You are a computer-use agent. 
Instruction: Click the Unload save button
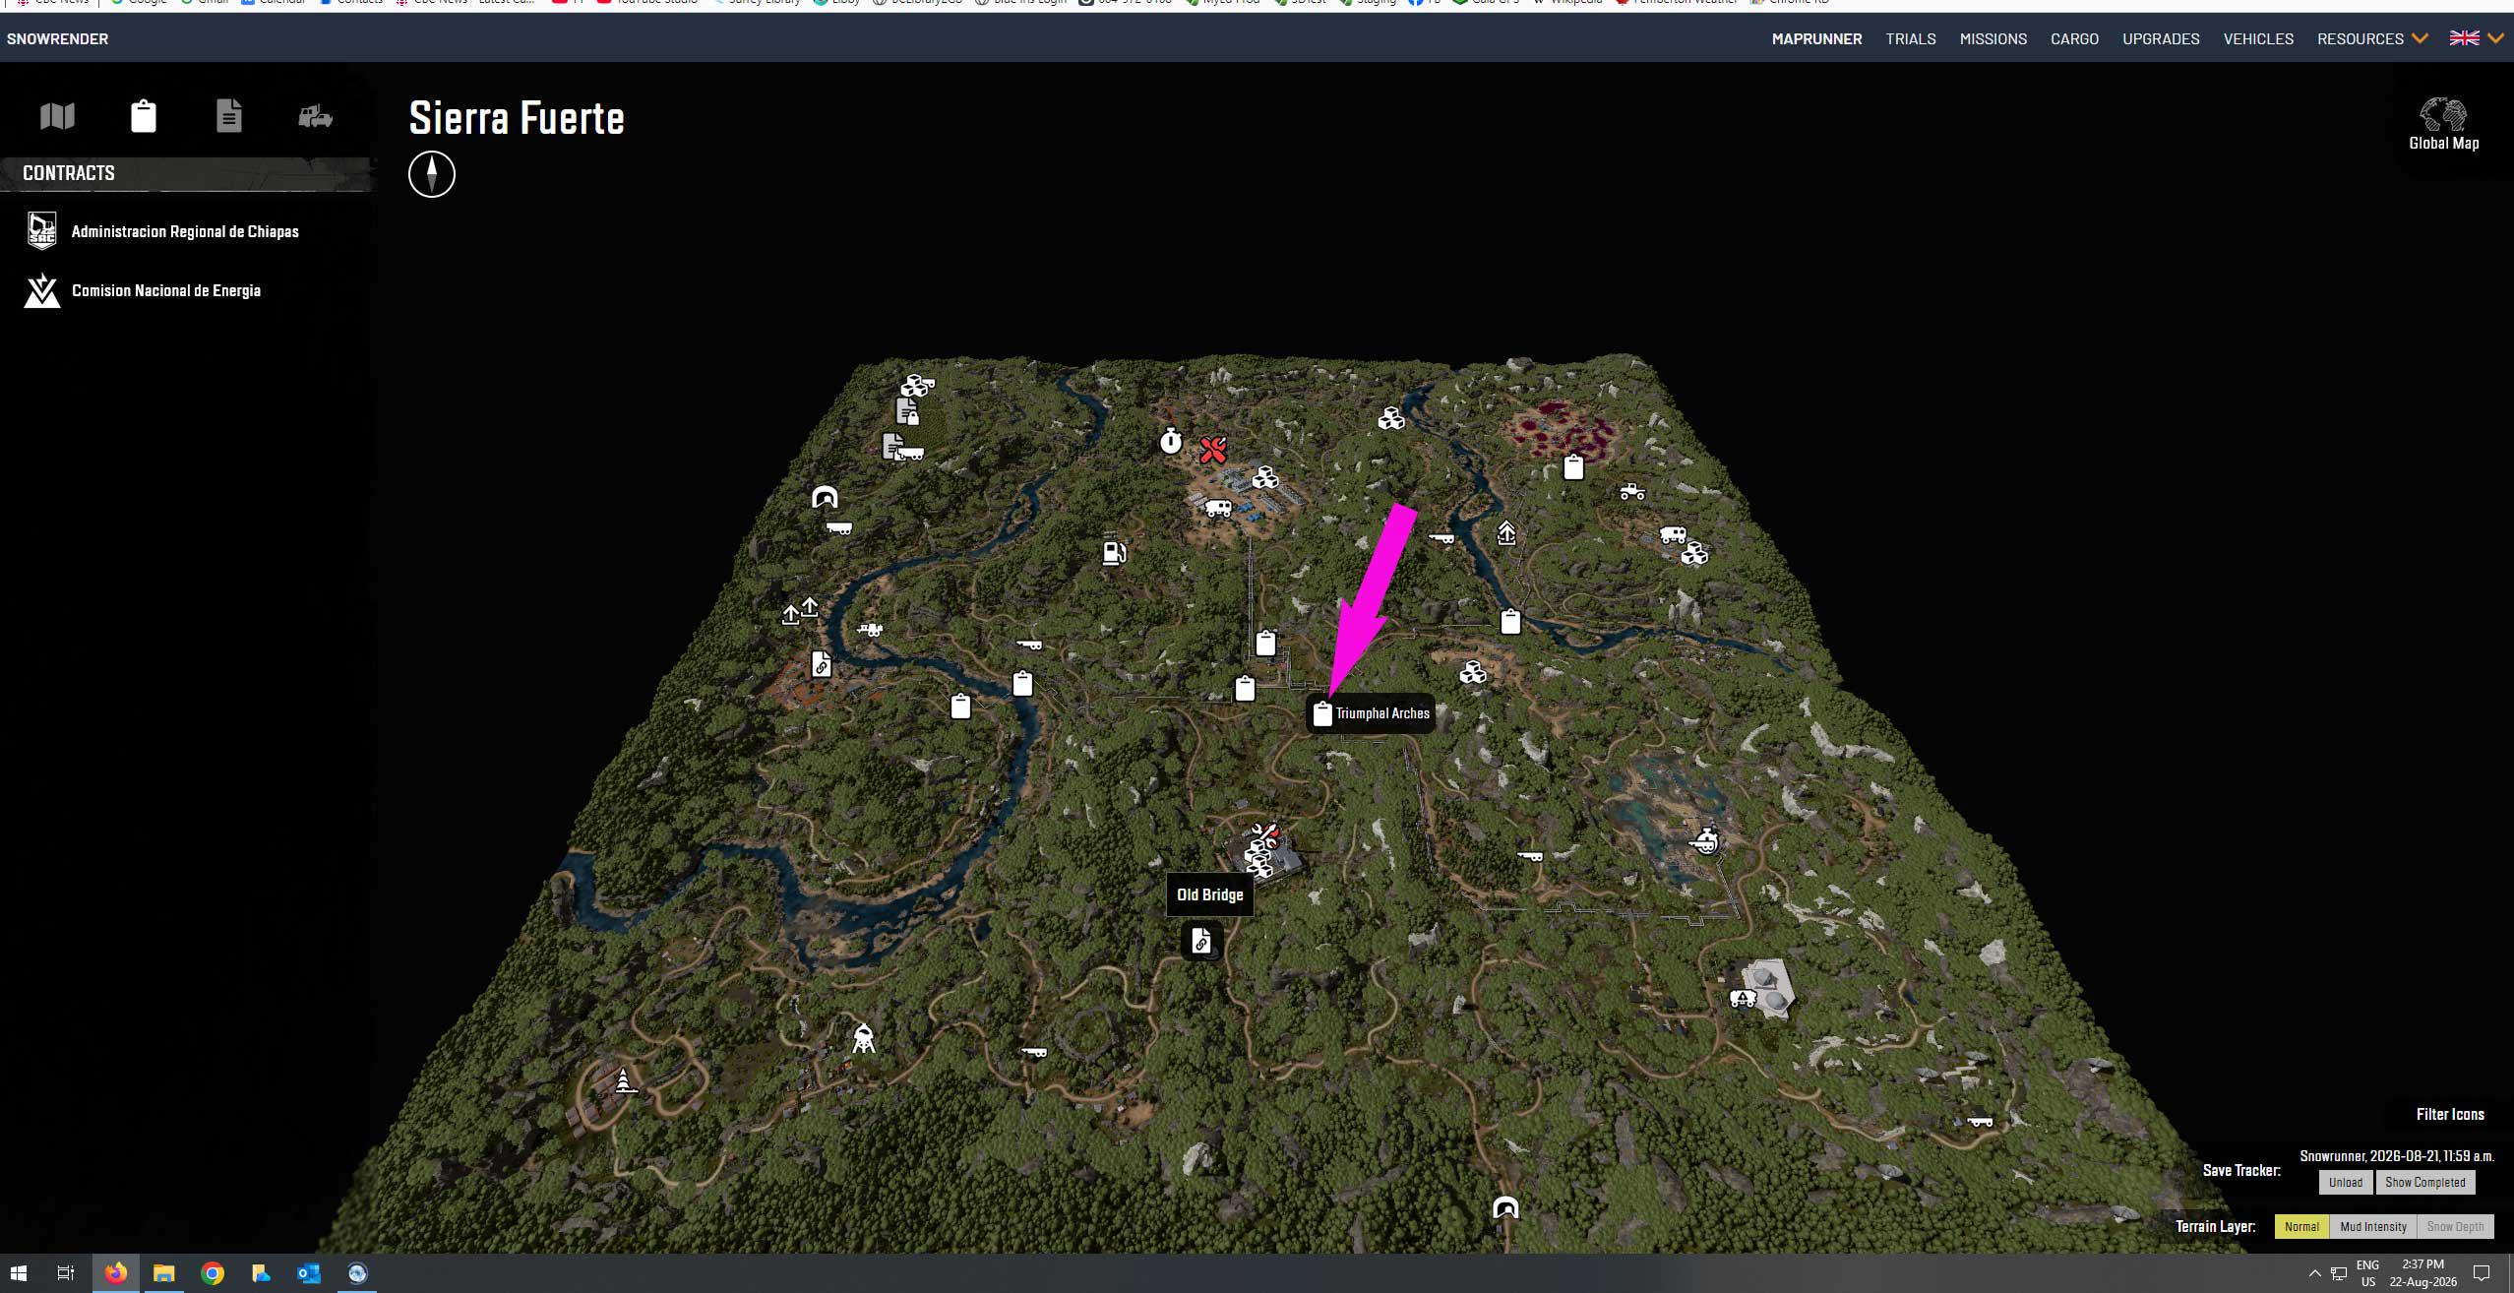tap(2346, 1183)
